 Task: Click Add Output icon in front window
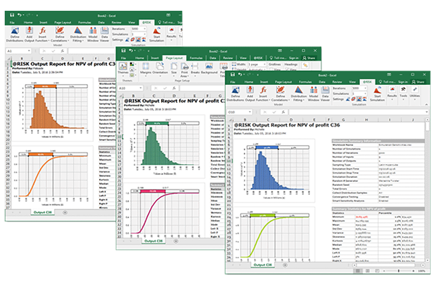[x=250, y=90]
